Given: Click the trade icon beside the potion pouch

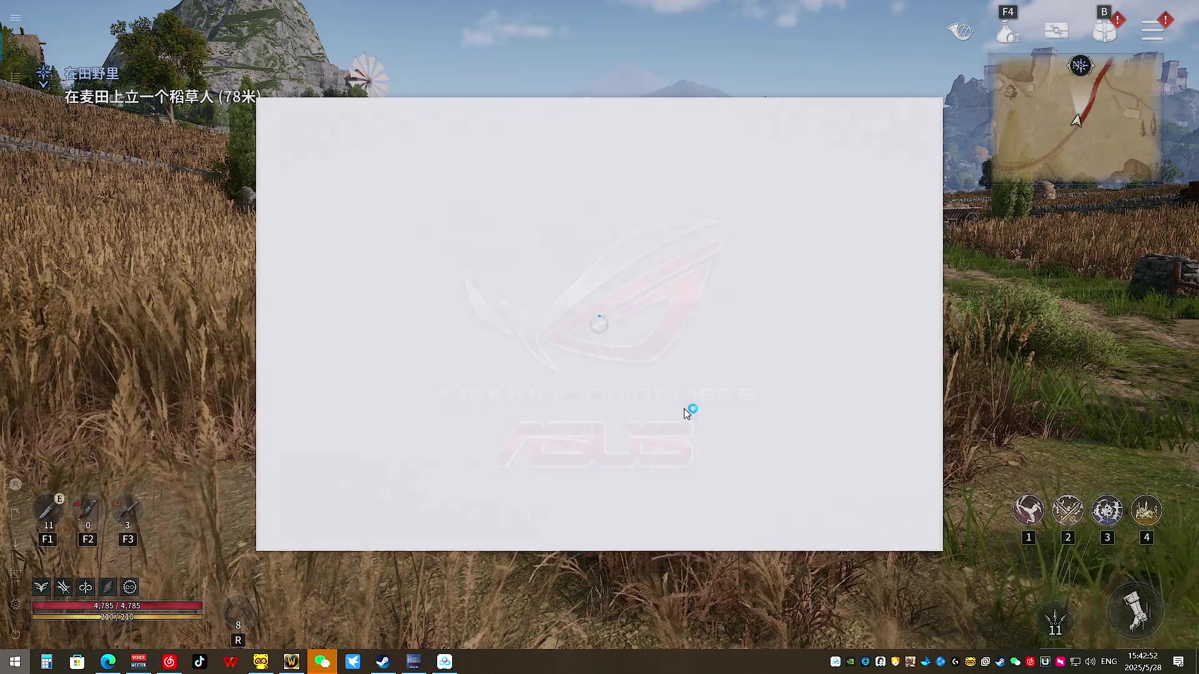Looking at the screenshot, I should tap(1056, 31).
